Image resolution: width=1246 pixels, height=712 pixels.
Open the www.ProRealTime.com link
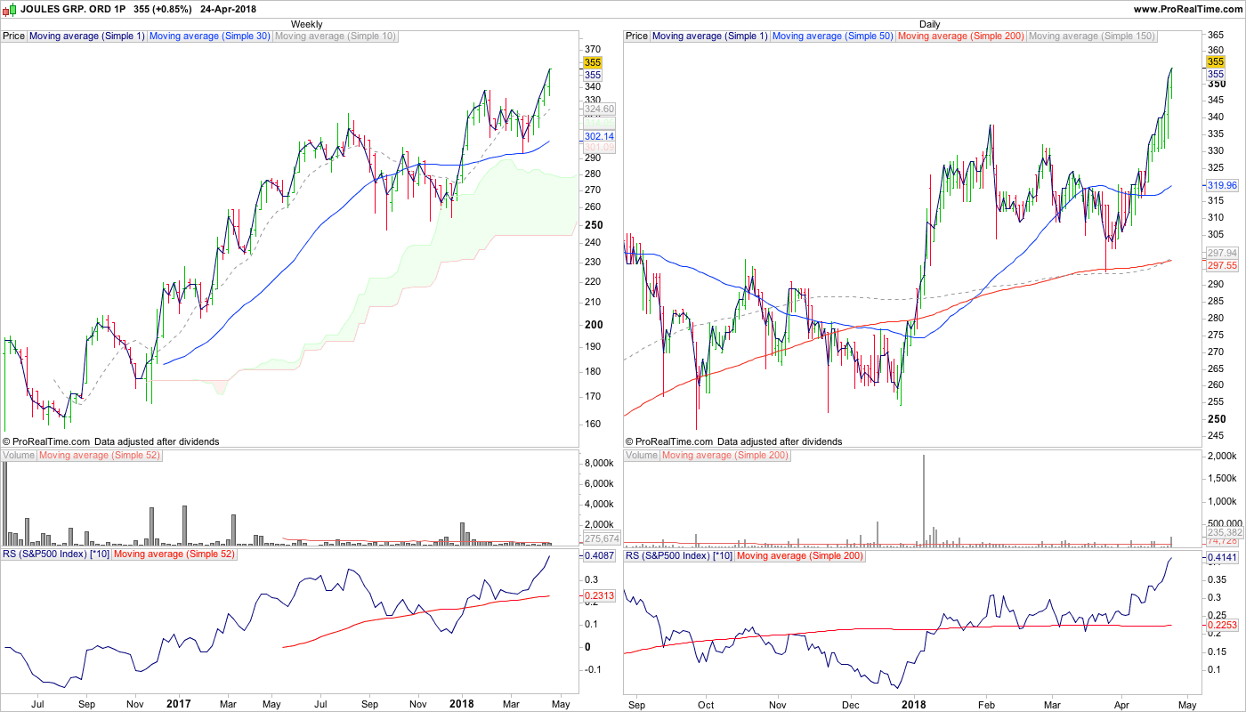pos(1187,9)
